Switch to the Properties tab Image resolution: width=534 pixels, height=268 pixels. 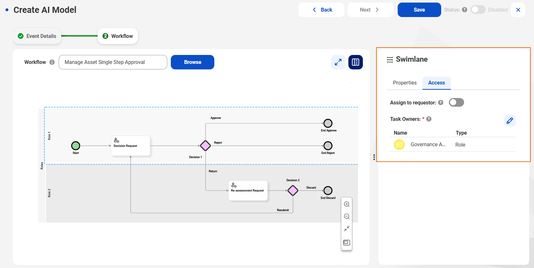pyautogui.click(x=405, y=83)
